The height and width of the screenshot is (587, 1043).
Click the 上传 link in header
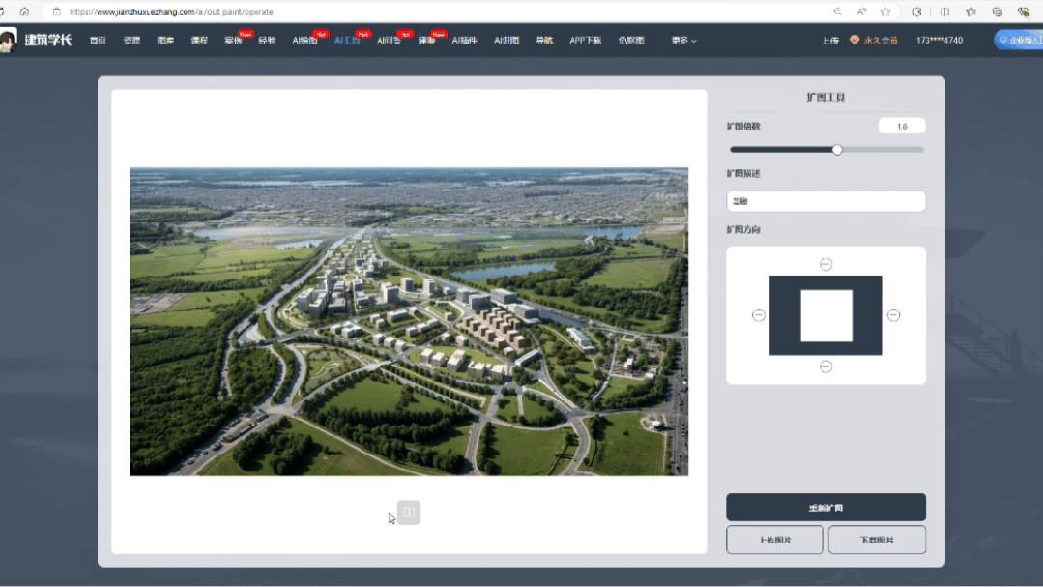point(829,41)
